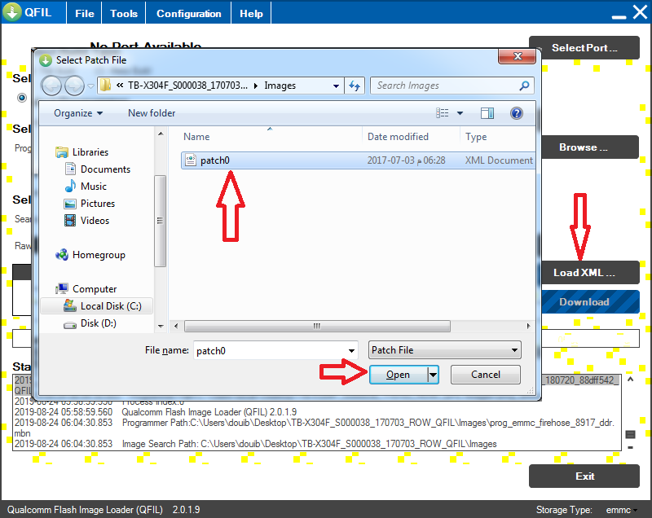The image size is (652, 518).
Task: Click the back navigation arrow
Action: (50, 85)
